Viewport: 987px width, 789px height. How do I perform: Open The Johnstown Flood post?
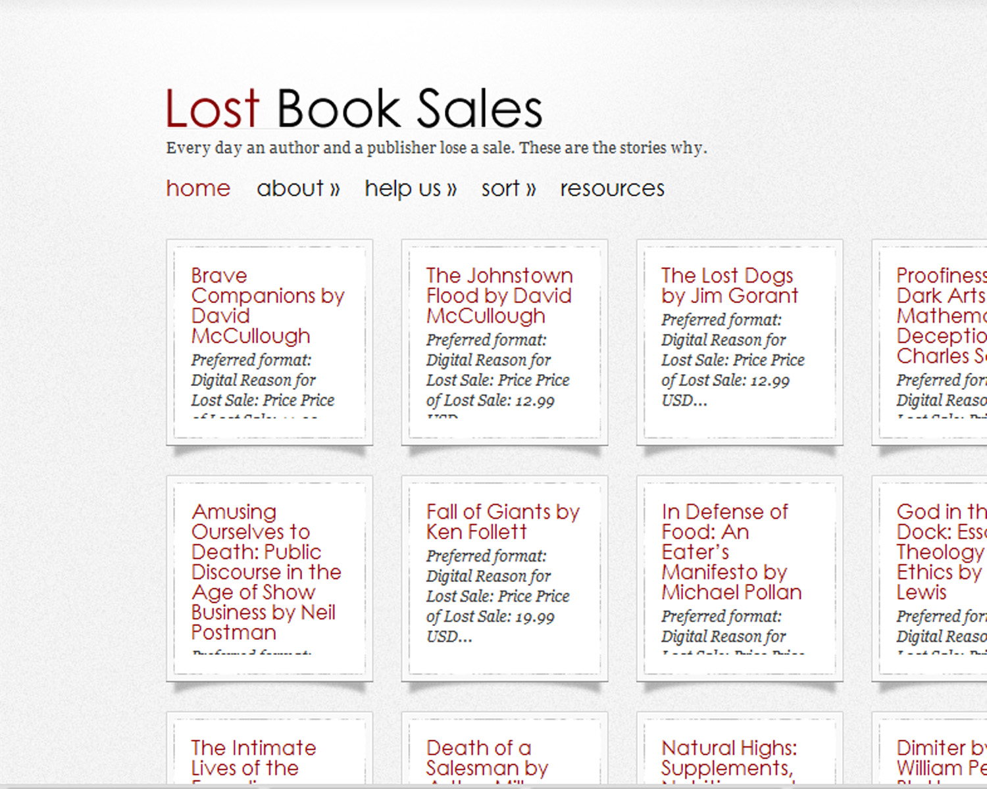pos(499,295)
